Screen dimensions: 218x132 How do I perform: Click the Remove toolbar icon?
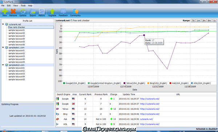13,11
